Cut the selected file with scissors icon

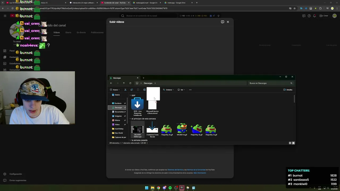click(125, 90)
